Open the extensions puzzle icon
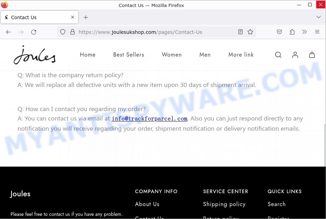This screenshot has height=219, width=326. (x=292, y=32)
